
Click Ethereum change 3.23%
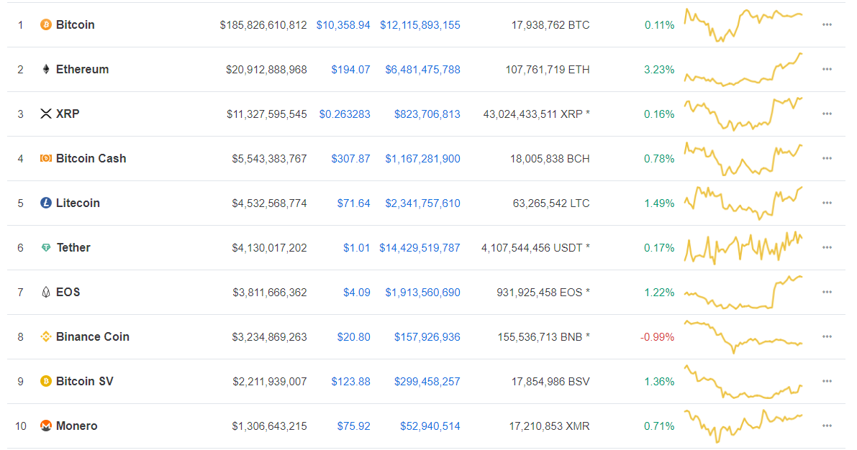click(660, 70)
